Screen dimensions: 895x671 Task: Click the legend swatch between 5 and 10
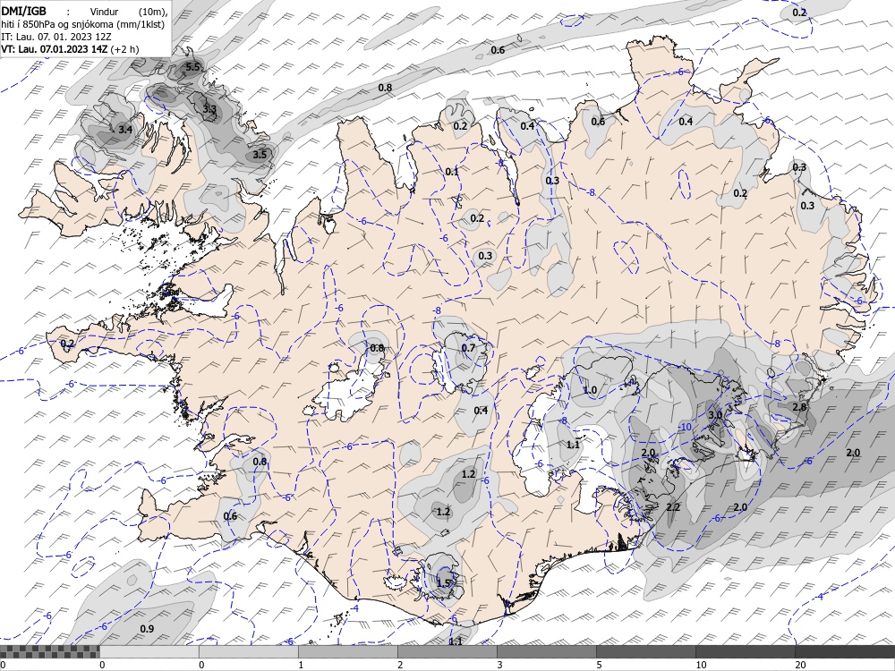[x=645, y=651]
